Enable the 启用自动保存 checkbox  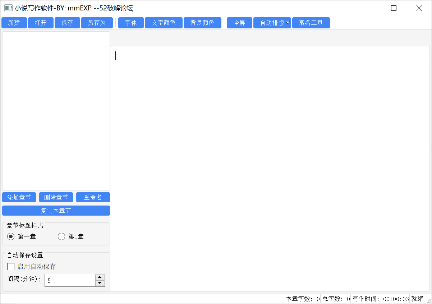tap(11, 267)
